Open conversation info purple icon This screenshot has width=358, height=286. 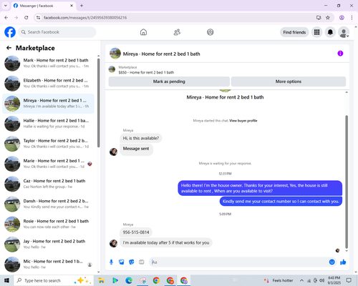[340, 54]
